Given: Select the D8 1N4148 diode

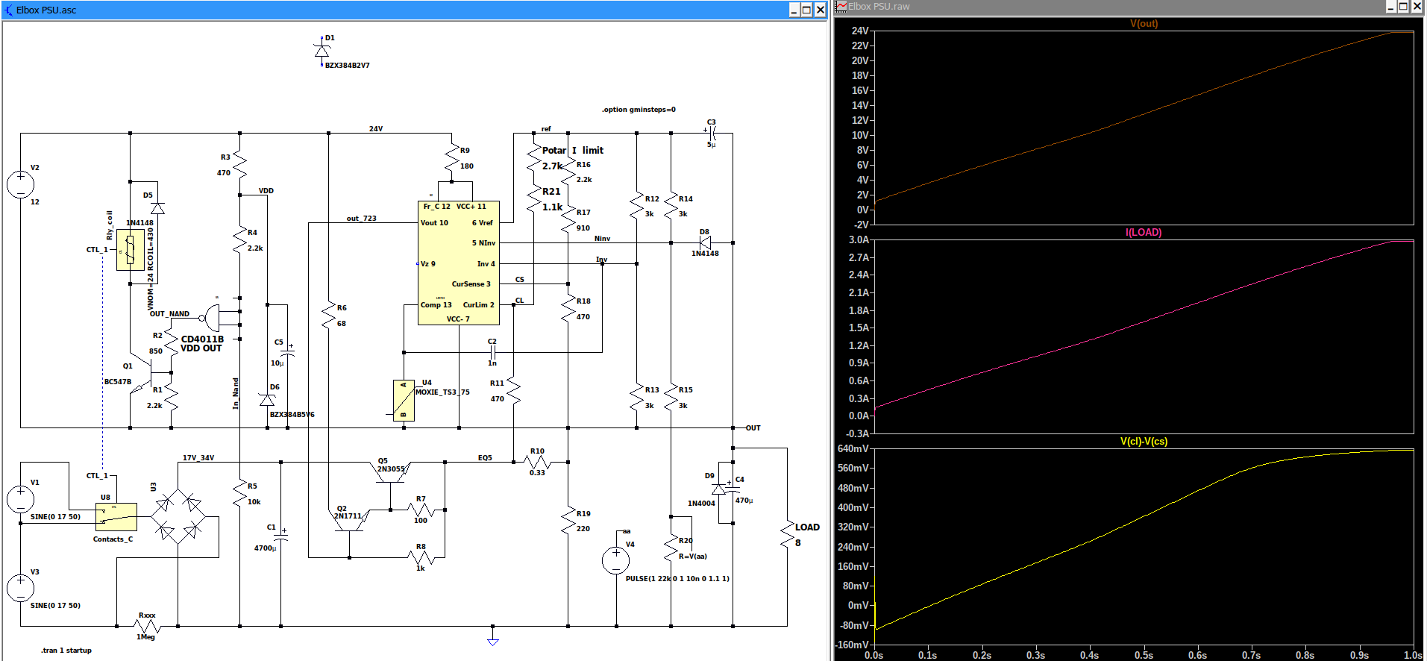Looking at the screenshot, I should (705, 242).
